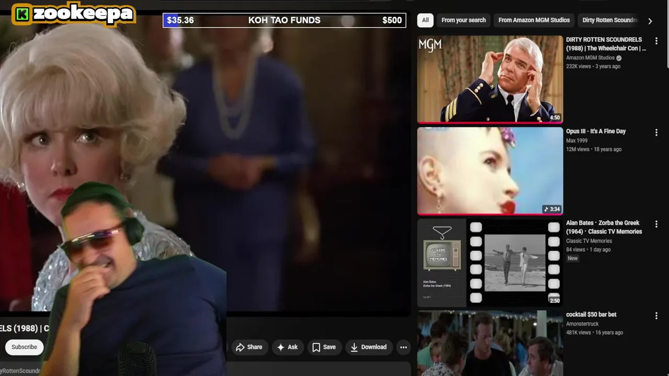Click the KOH TAO FUNDS progress bar
This screenshot has width=669, height=376.
click(x=284, y=20)
